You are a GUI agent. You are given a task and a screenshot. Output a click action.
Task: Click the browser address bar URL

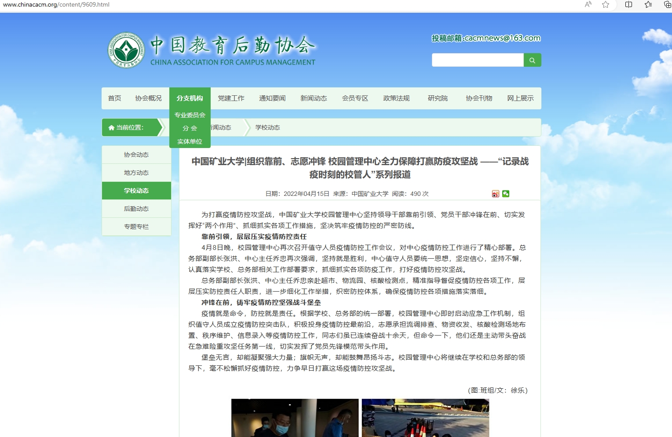click(56, 4)
